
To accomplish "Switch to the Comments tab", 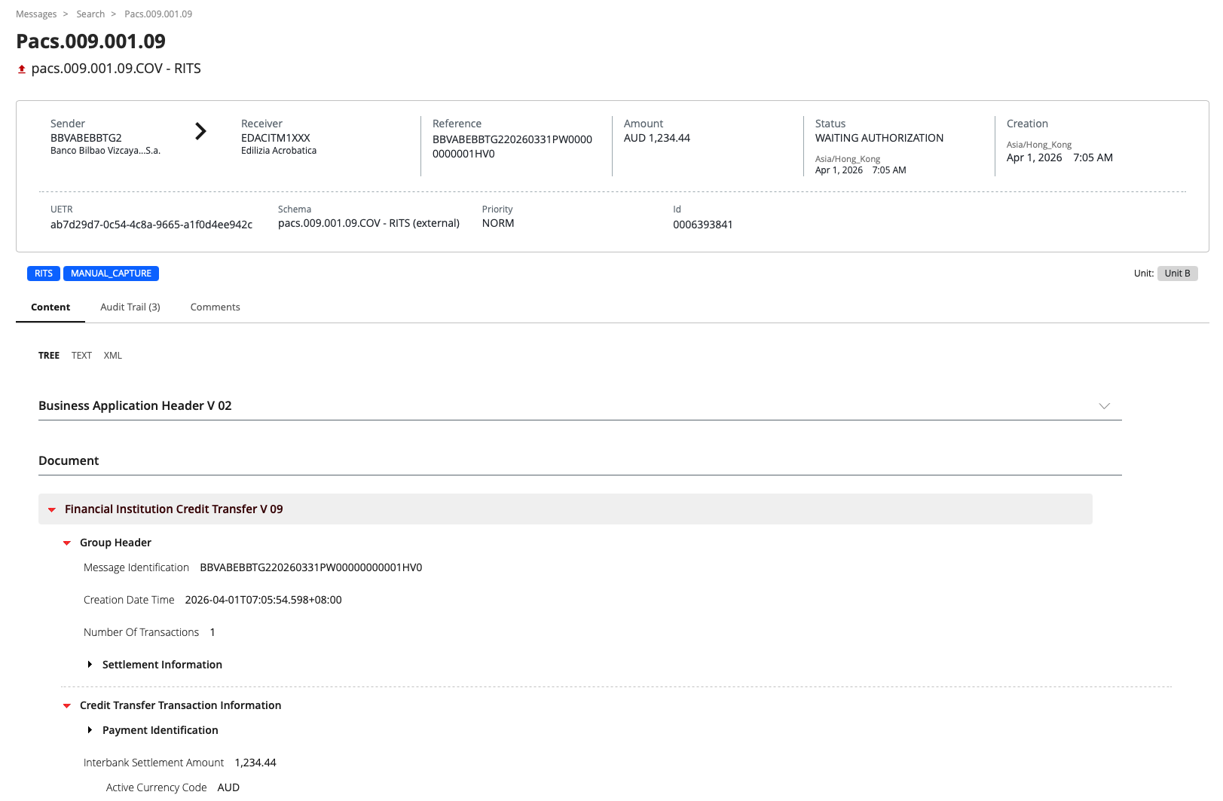I will 215,307.
